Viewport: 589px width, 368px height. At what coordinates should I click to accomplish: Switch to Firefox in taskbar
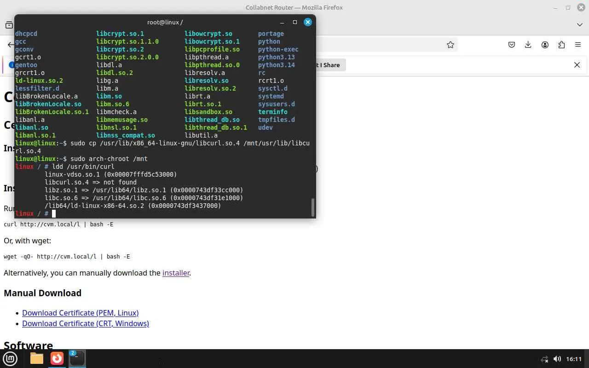pyautogui.click(x=57, y=358)
